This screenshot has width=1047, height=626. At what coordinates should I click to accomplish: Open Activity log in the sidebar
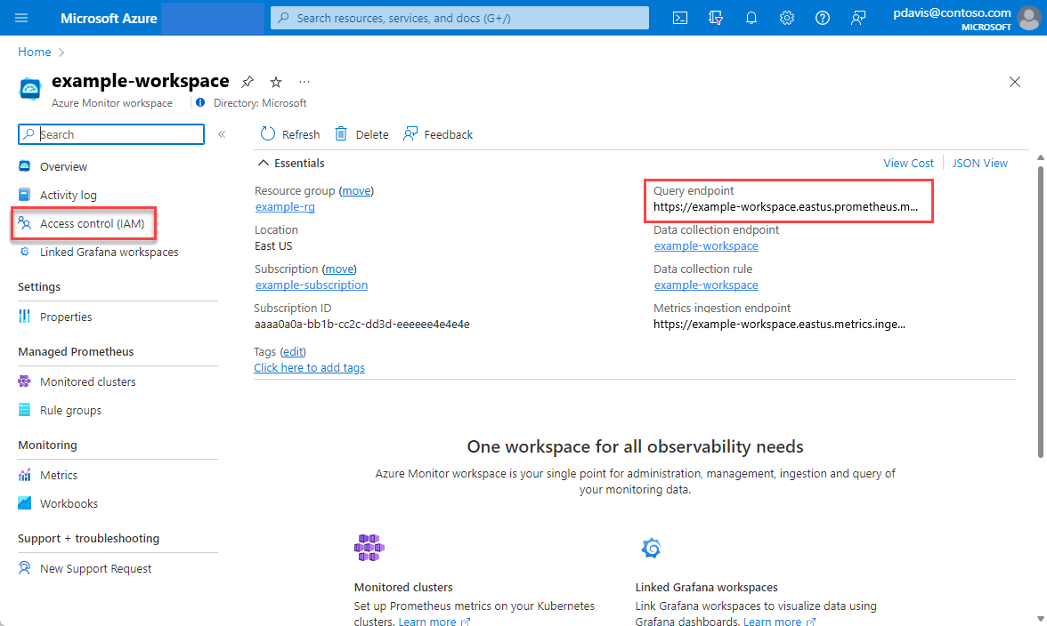coord(68,195)
